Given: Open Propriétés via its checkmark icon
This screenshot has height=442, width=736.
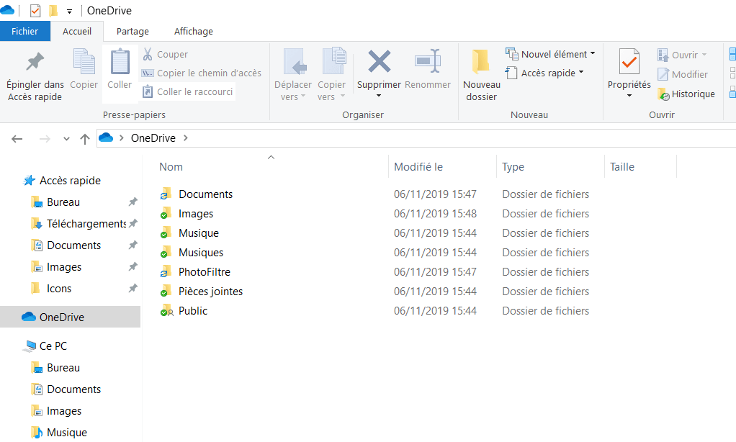Looking at the screenshot, I should coord(629,63).
